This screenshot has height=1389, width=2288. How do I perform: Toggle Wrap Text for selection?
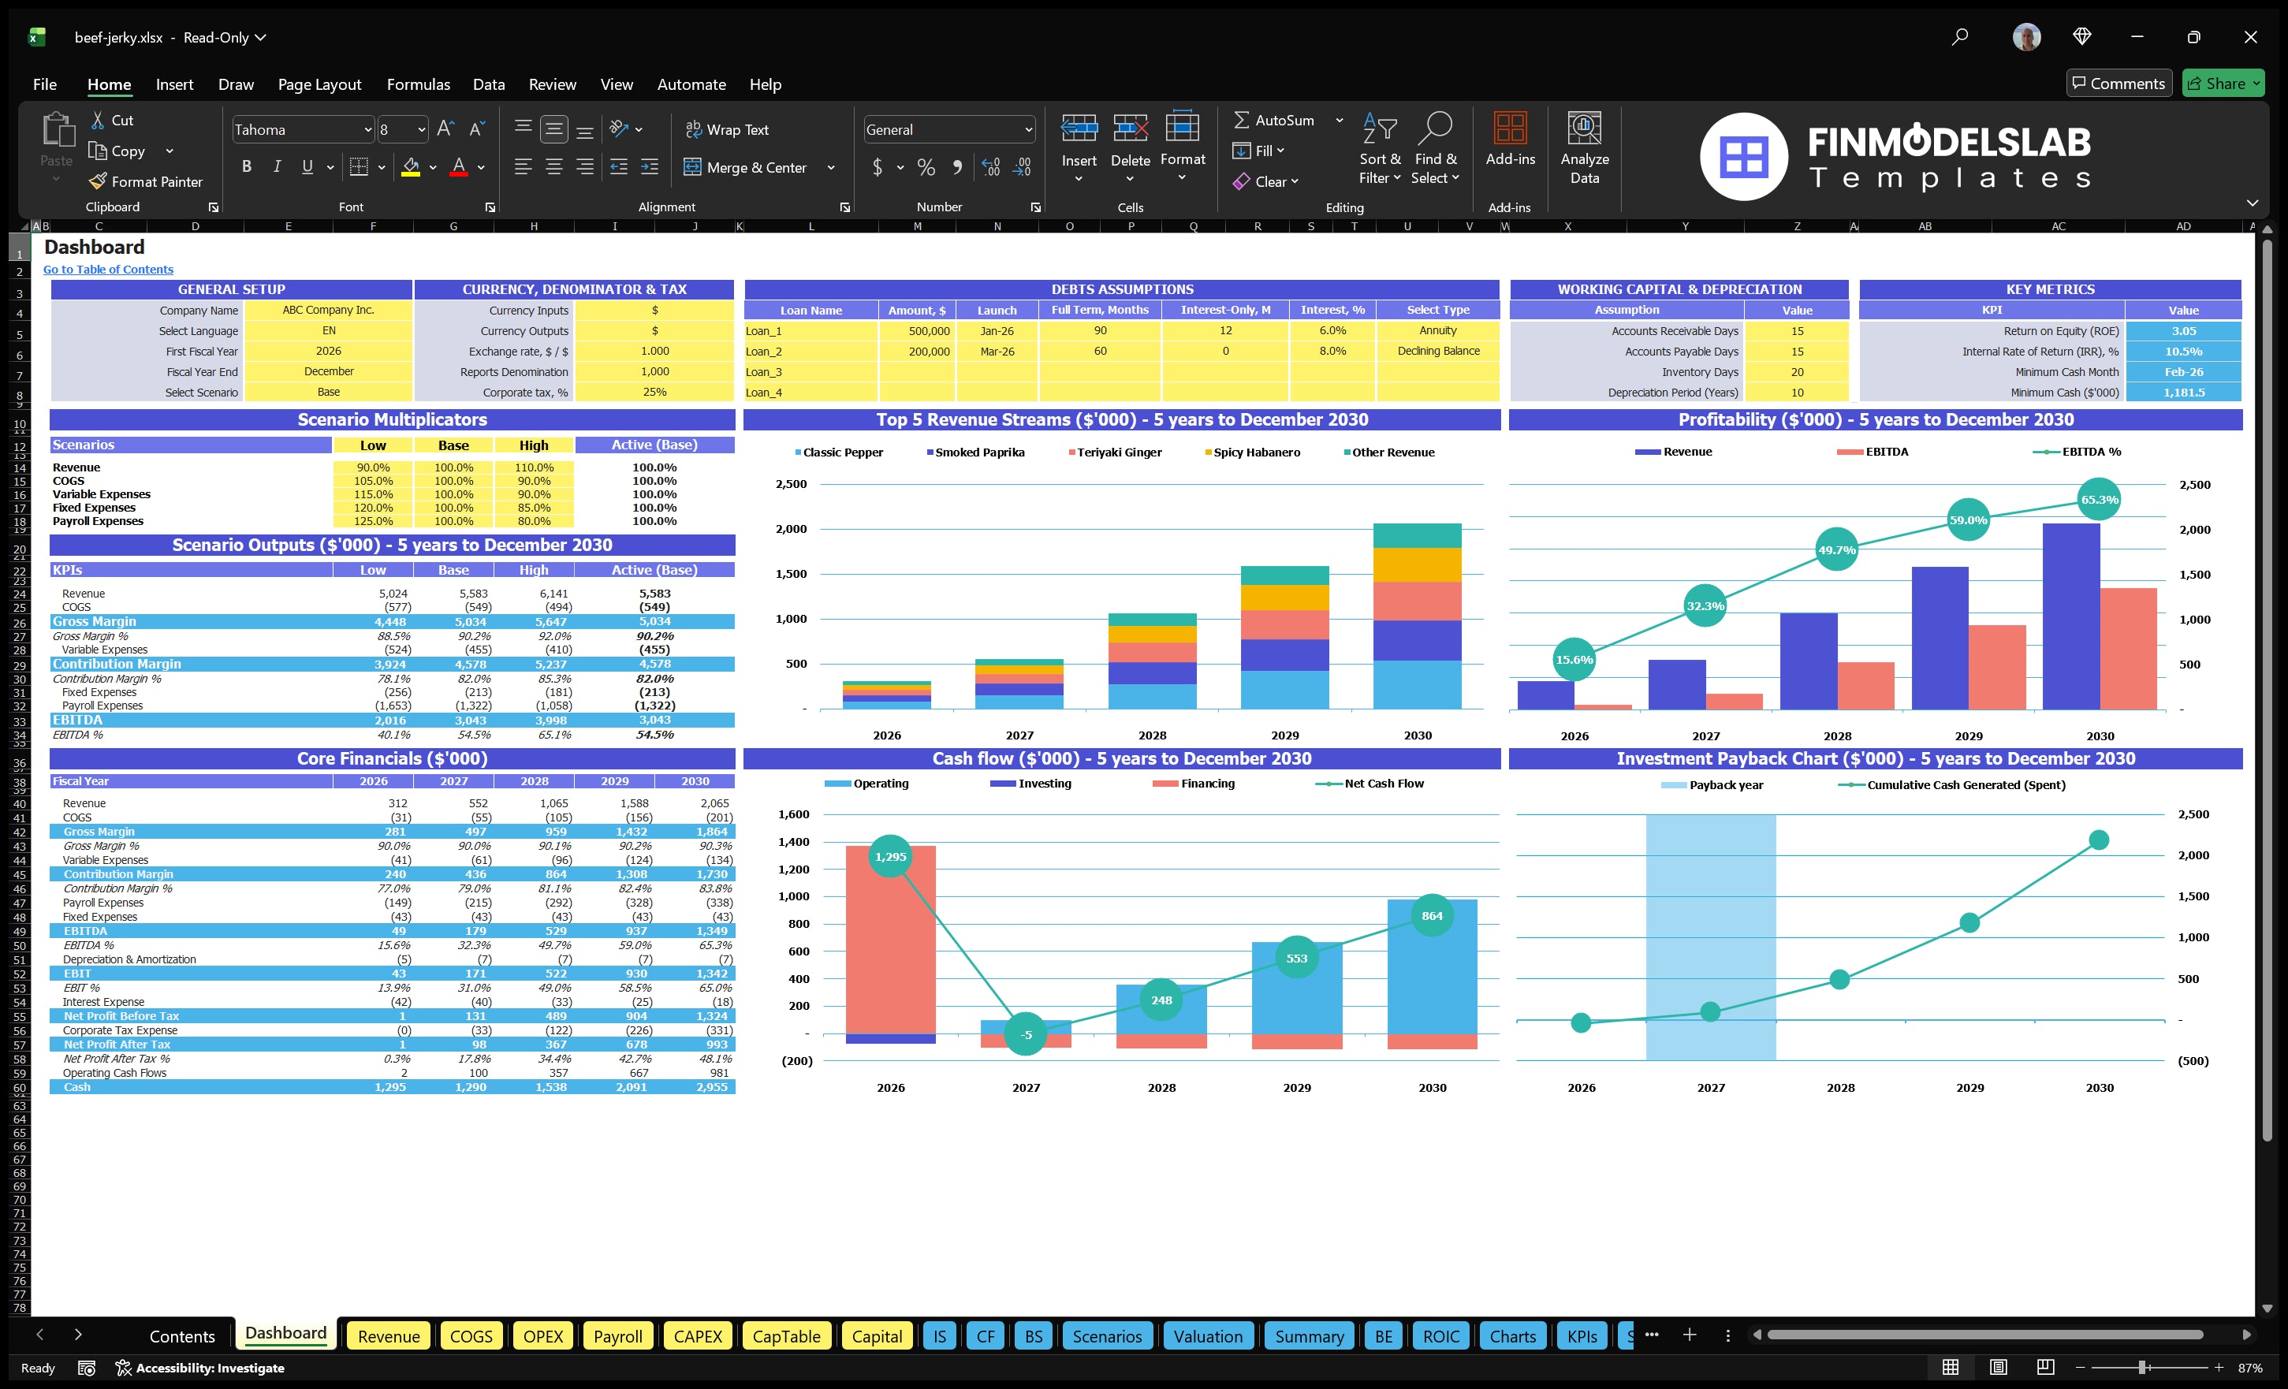tap(728, 129)
